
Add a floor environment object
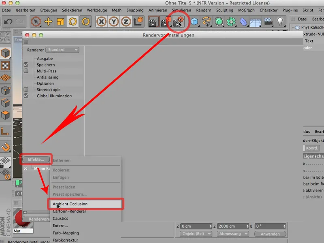(x=256, y=21)
